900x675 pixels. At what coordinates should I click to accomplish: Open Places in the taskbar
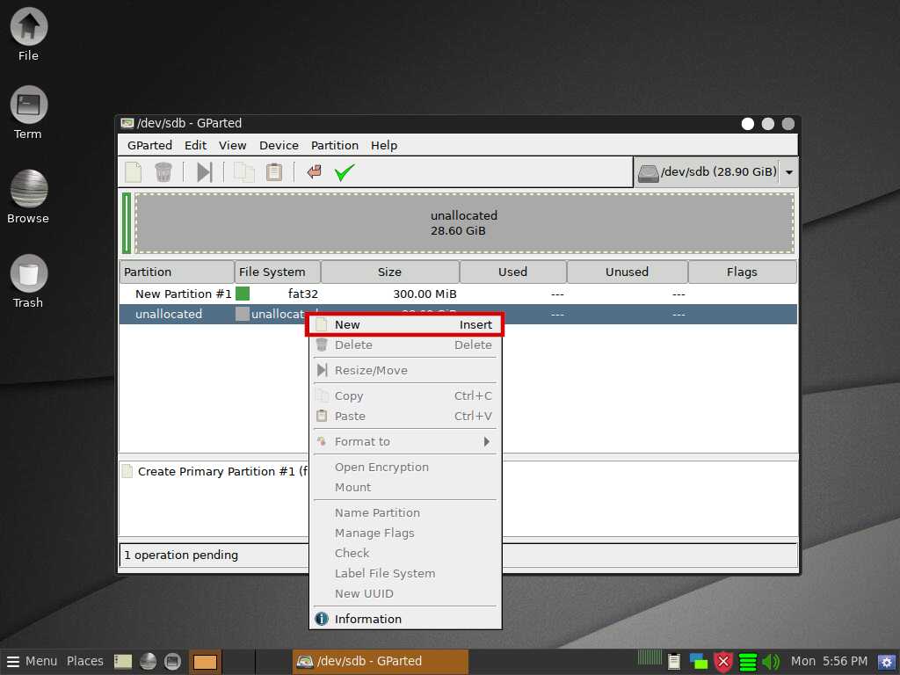click(84, 661)
